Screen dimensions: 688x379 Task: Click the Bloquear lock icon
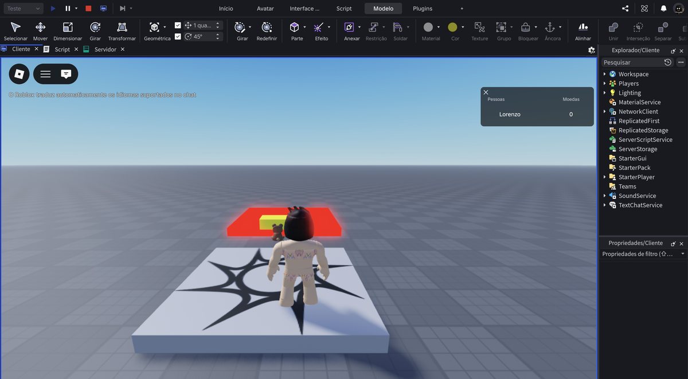pyautogui.click(x=525, y=28)
